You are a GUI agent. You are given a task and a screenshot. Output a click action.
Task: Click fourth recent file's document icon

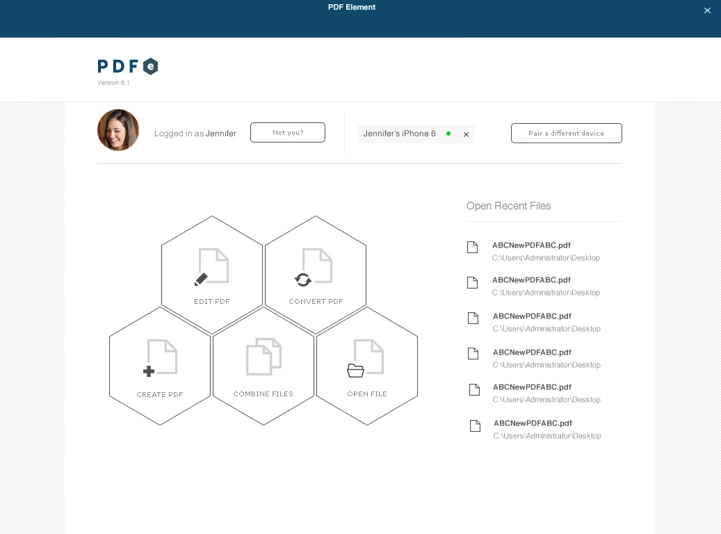473,353
